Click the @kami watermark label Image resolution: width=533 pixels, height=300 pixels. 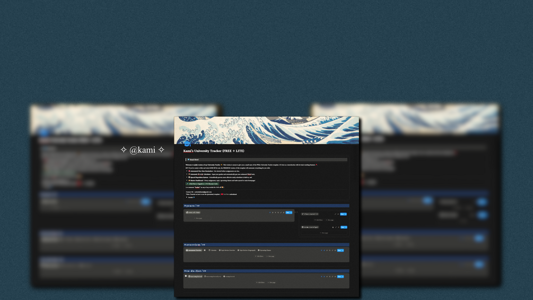coord(143,150)
